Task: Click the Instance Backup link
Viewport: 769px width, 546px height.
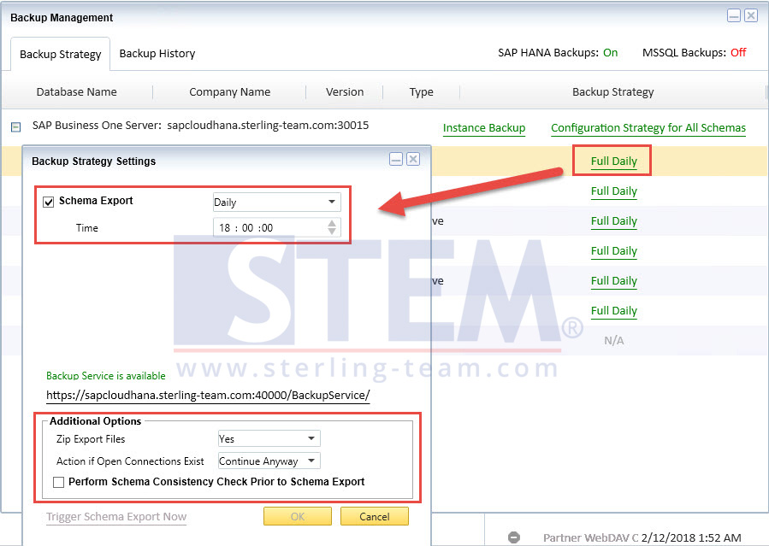Action: [x=484, y=128]
